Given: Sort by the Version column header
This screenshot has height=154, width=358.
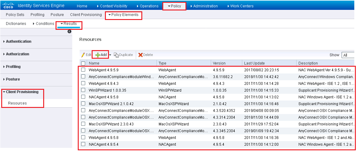Looking at the screenshot, I should (219, 63).
